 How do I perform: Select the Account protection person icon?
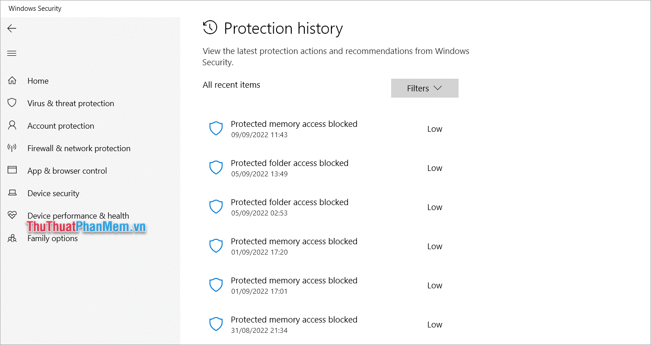(x=12, y=125)
